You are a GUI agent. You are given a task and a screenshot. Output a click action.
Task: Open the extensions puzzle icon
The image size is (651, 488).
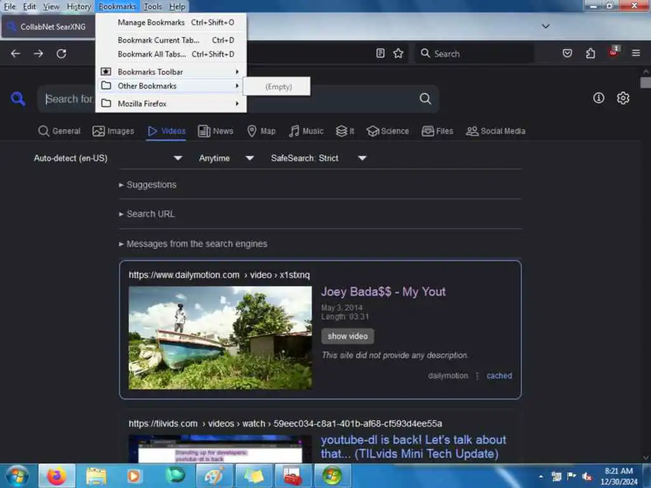[x=591, y=53]
